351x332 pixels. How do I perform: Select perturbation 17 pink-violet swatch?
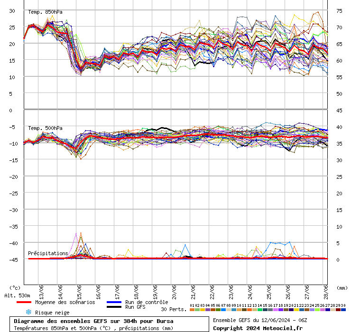pyautogui.click(x=276, y=310)
